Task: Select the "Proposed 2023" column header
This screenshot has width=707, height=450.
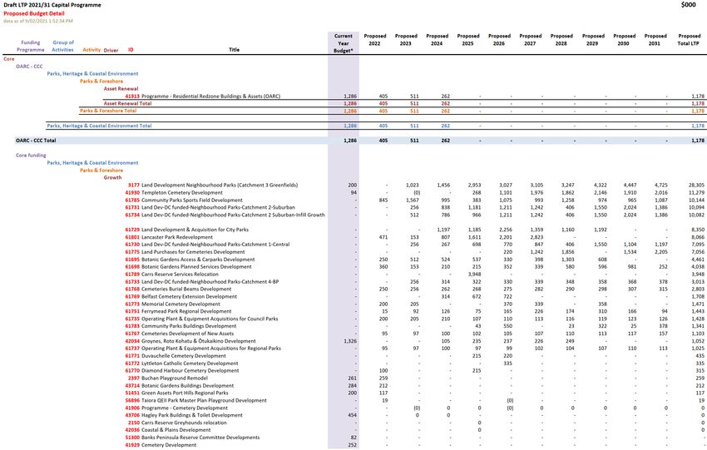Action: click(x=406, y=40)
